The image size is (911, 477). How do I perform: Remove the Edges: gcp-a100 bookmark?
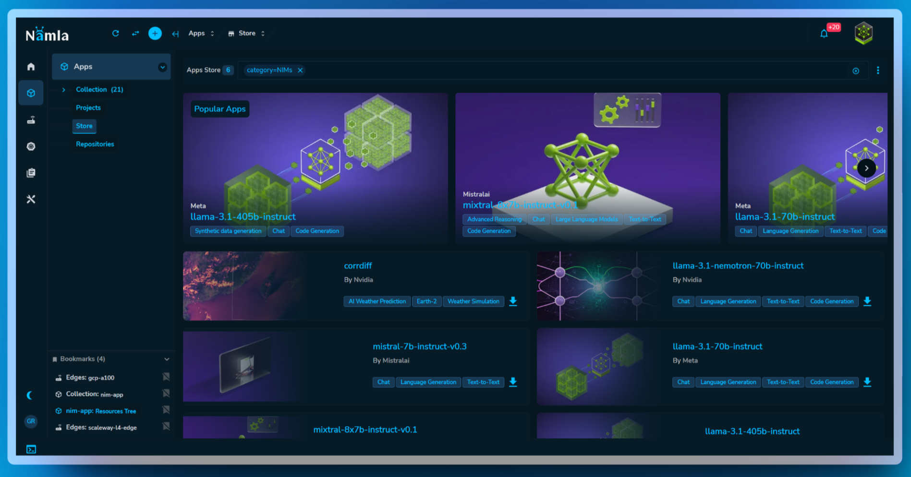point(166,377)
